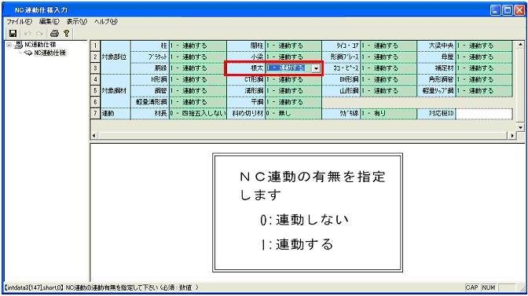This screenshot has width=528, height=296.
Task: Click the Save floppy disk icon
Action: (13, 33)
